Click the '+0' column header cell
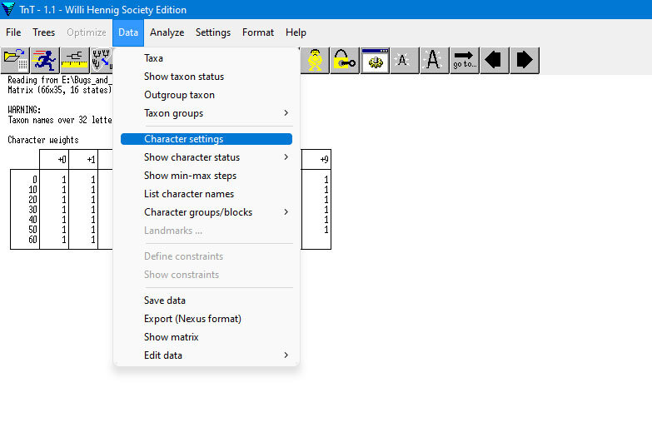652x442 pixels. [x=54, y=160]
